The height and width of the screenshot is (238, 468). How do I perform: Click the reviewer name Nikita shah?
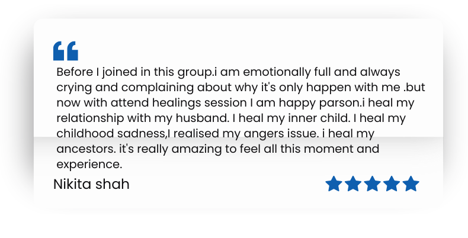click(x=91, y=184)
